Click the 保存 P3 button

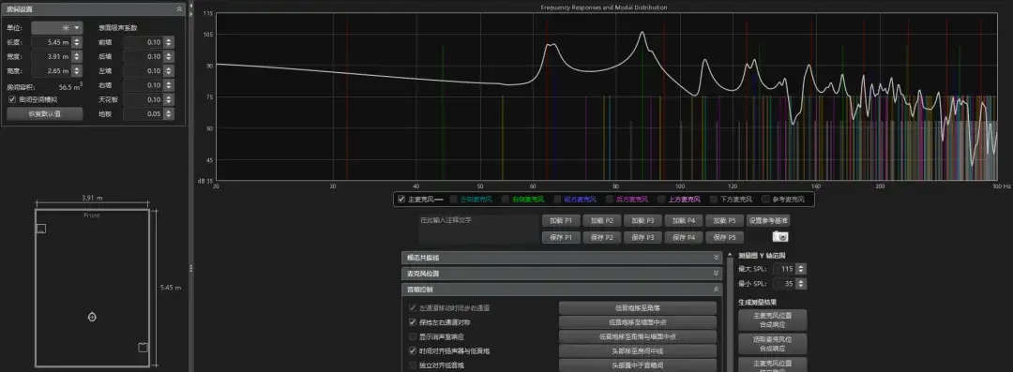(643, 237)
